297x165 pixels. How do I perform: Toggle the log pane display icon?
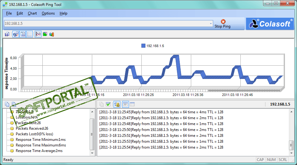click(x=30, y=34)
